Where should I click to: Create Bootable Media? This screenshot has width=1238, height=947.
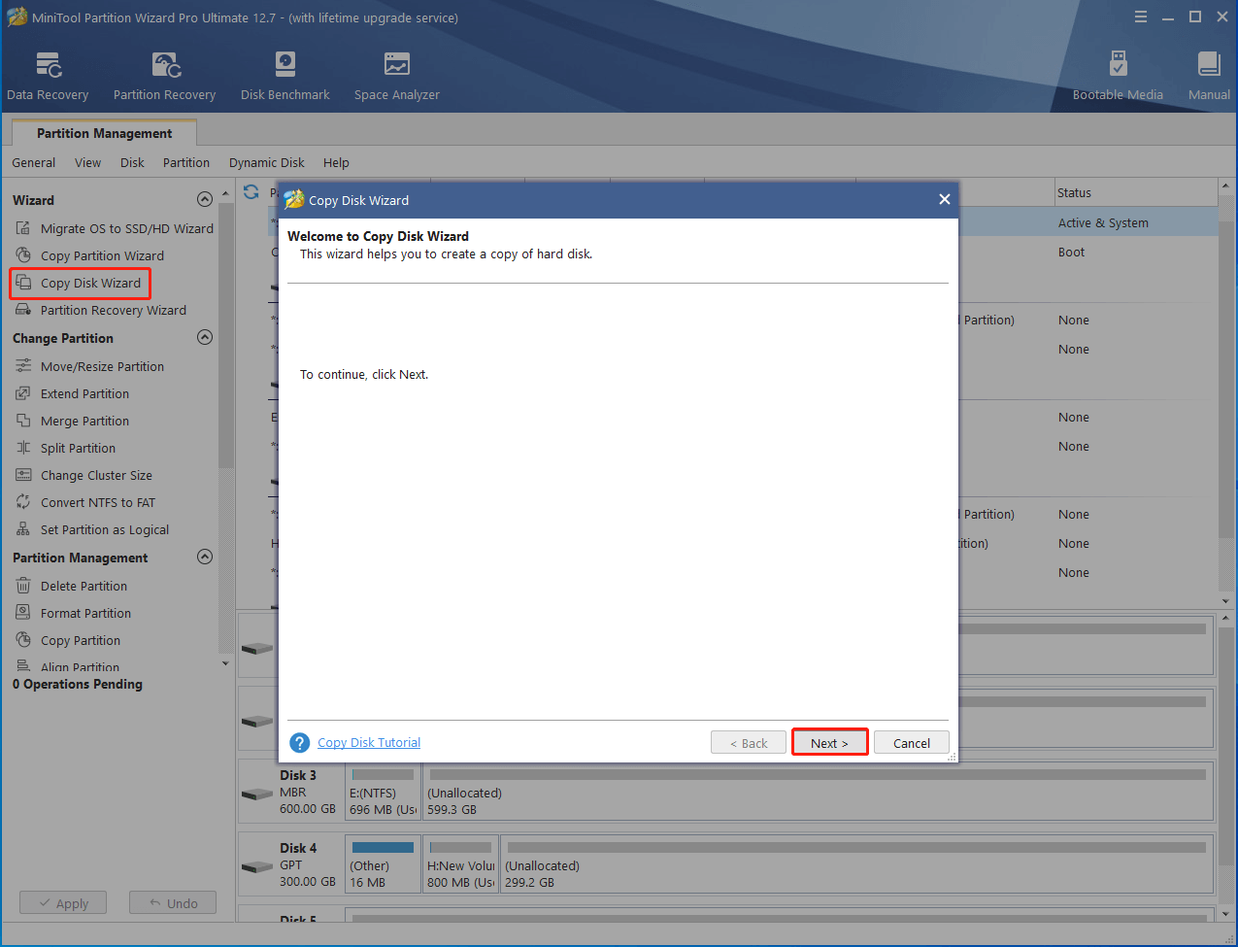tap(1118, 77)
